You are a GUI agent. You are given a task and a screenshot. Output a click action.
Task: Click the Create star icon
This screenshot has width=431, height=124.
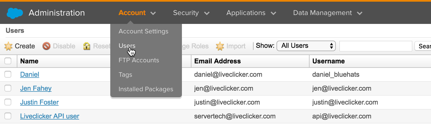pos(9,46)
